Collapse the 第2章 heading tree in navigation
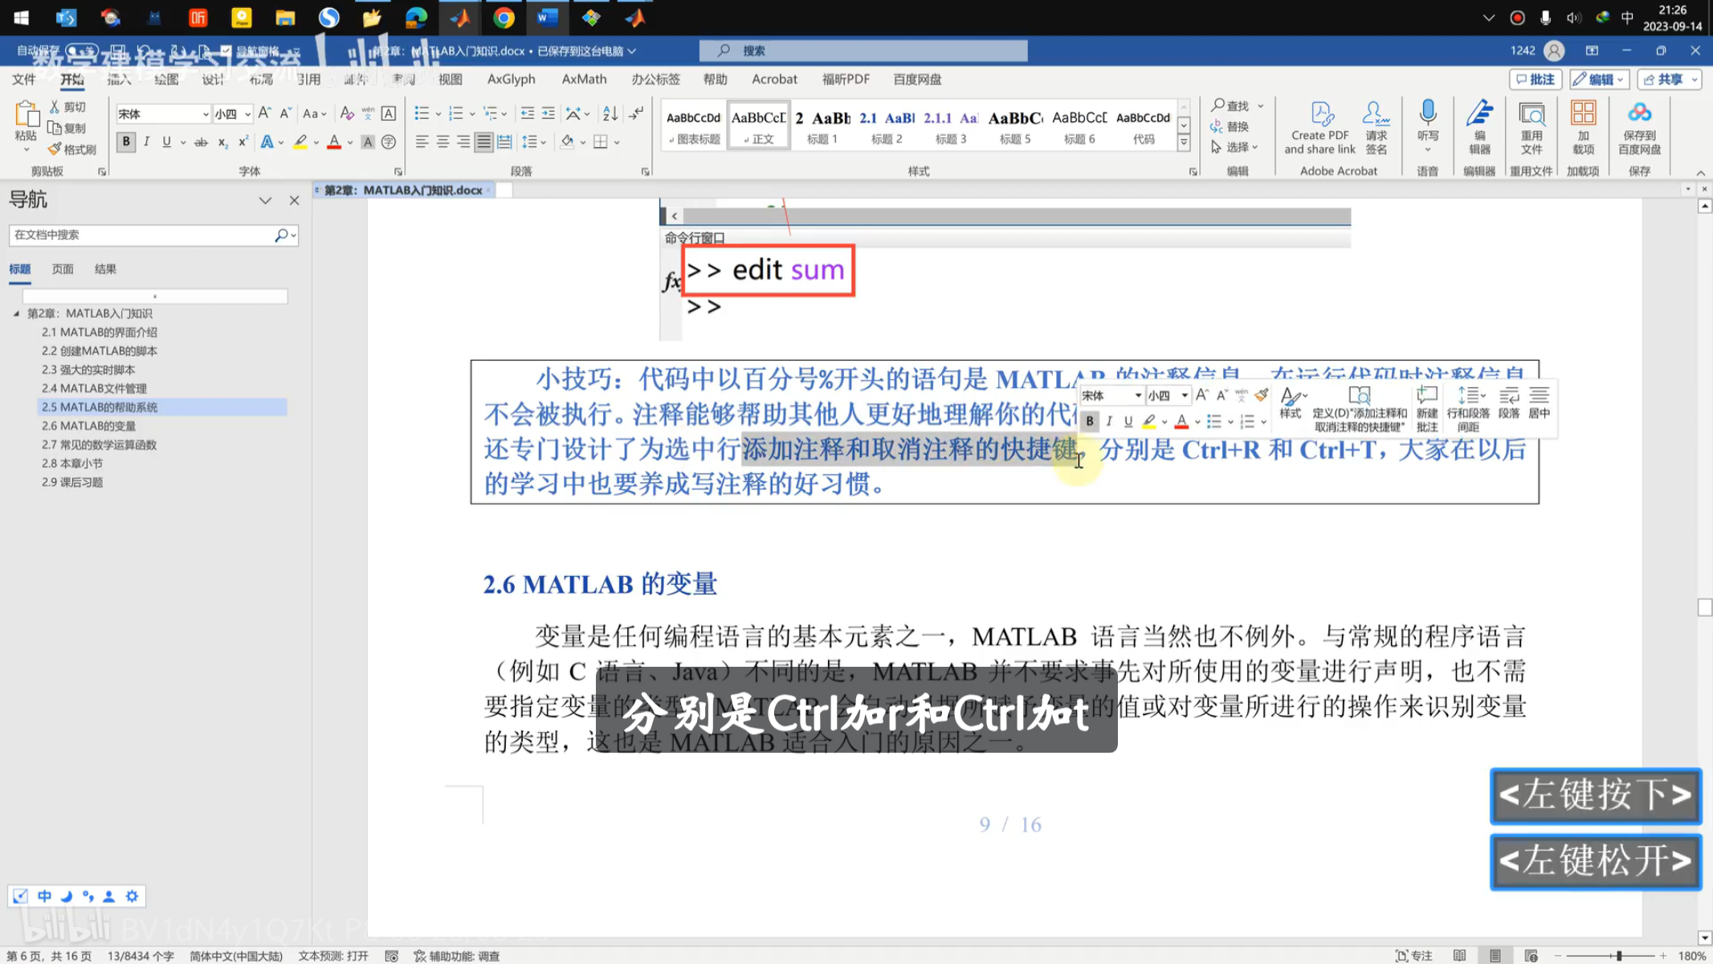The height and width of the screenshot is (964, 1713). (16, 313)
